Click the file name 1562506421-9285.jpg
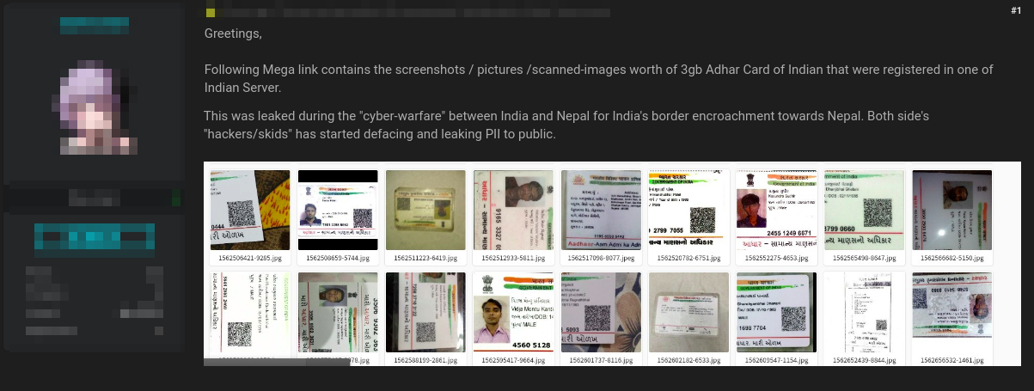Image resolution: width=1034 pixels, height=391 pixels. (x=250, y=258)
